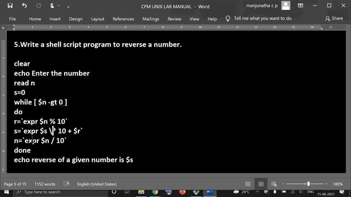Click the Redo/Repeat icon
Image resolution: width=351 pixels, height=197 pixels.
pyautogui.click(x=39, y=6)
